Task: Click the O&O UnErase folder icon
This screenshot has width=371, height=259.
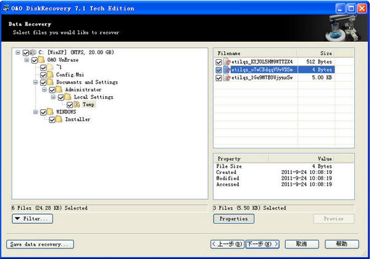Action: coord(41,60)
